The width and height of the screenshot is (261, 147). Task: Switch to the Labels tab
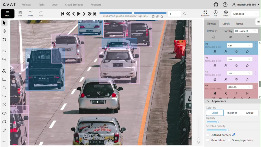point(226,24)
